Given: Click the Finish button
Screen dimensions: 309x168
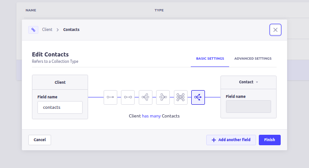Looking at the screenshot, I should pos(270,140).
